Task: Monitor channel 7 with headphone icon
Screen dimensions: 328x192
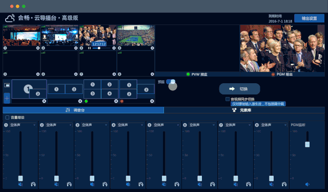Action: (x=249, y=184)
